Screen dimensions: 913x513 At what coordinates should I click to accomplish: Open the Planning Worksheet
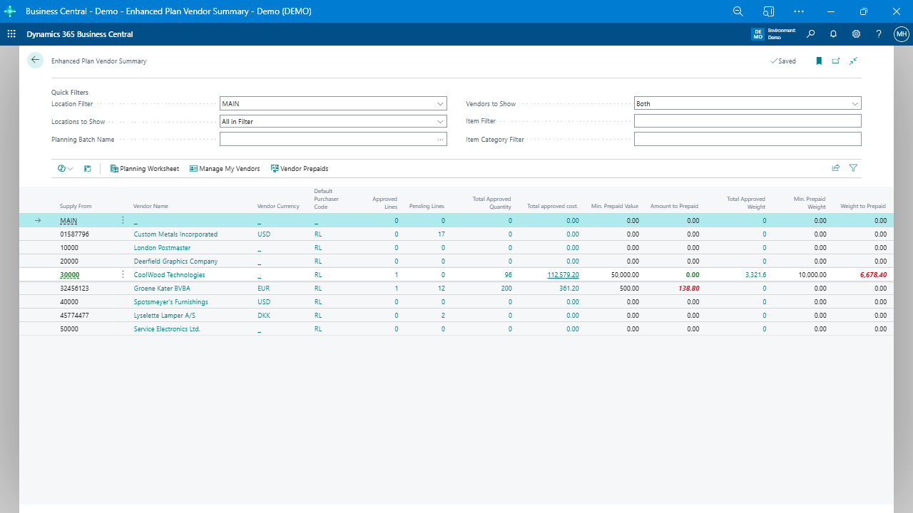[x=144, y=168]
